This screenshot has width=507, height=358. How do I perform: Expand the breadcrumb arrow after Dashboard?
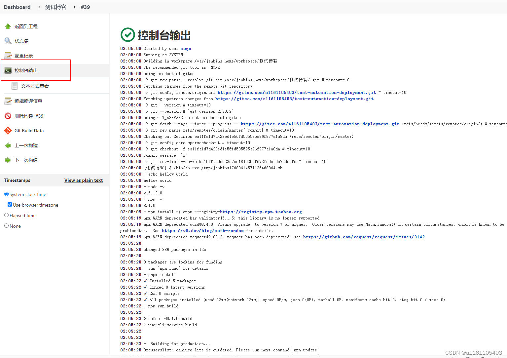coord(39,7)
